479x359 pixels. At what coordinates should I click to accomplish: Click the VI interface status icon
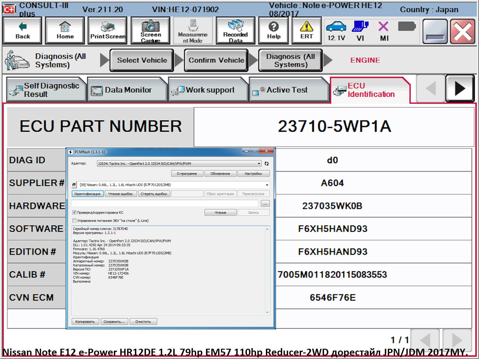(360, 27)
